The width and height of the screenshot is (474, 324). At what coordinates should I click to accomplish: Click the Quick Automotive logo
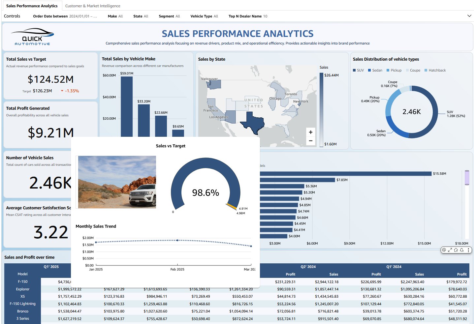click(x=32, y=37)
